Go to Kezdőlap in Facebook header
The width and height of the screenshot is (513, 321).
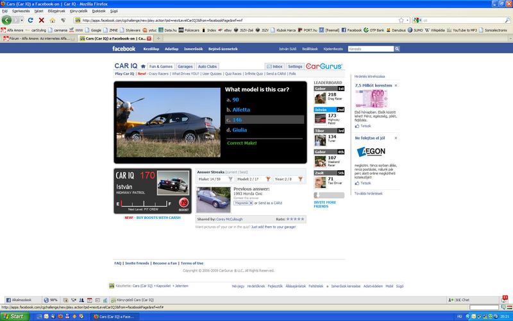(x=151, y=49)
